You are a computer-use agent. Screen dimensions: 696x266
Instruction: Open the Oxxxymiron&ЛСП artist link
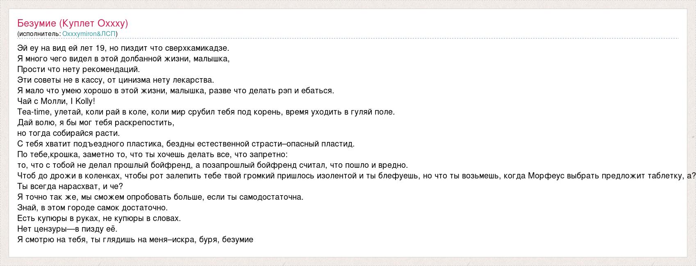[89, 34]
